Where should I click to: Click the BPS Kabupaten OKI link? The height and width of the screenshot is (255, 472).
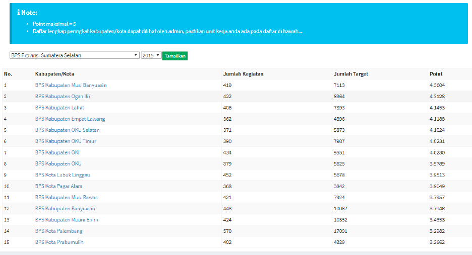tap(57, 152)
